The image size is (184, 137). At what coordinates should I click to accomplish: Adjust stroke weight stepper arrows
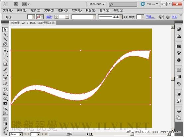pos(56,17)
